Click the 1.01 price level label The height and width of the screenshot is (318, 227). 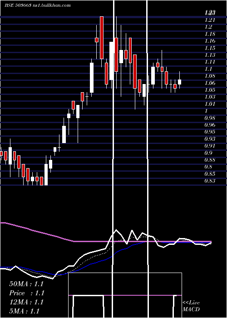point(210,104)
